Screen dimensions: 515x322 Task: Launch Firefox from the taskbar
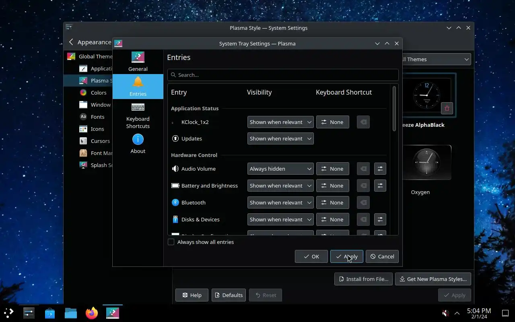92,313
